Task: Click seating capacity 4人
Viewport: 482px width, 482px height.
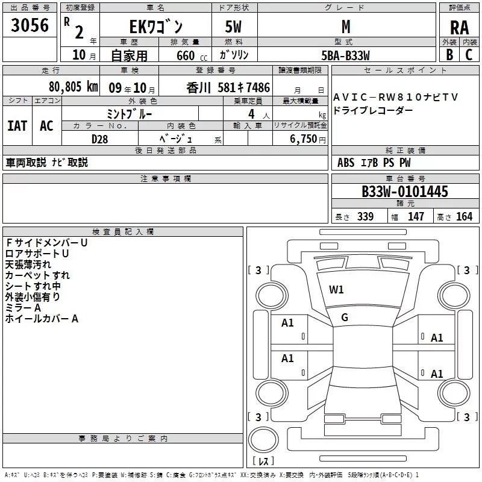Action: tap(259, 114)
